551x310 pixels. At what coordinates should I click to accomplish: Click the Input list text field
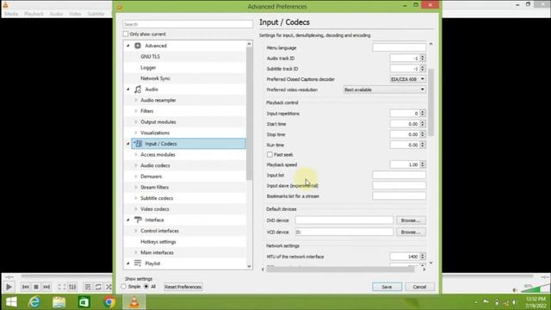tap(399, 175)
